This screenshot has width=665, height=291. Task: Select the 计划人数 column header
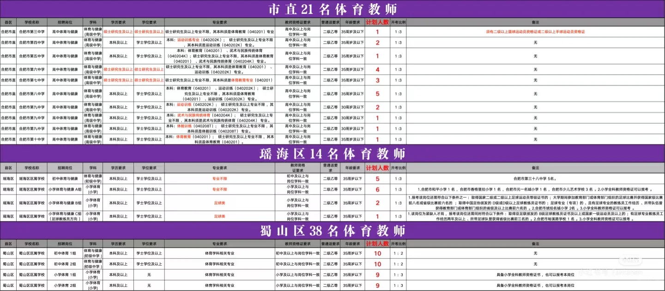pos(378,21)
